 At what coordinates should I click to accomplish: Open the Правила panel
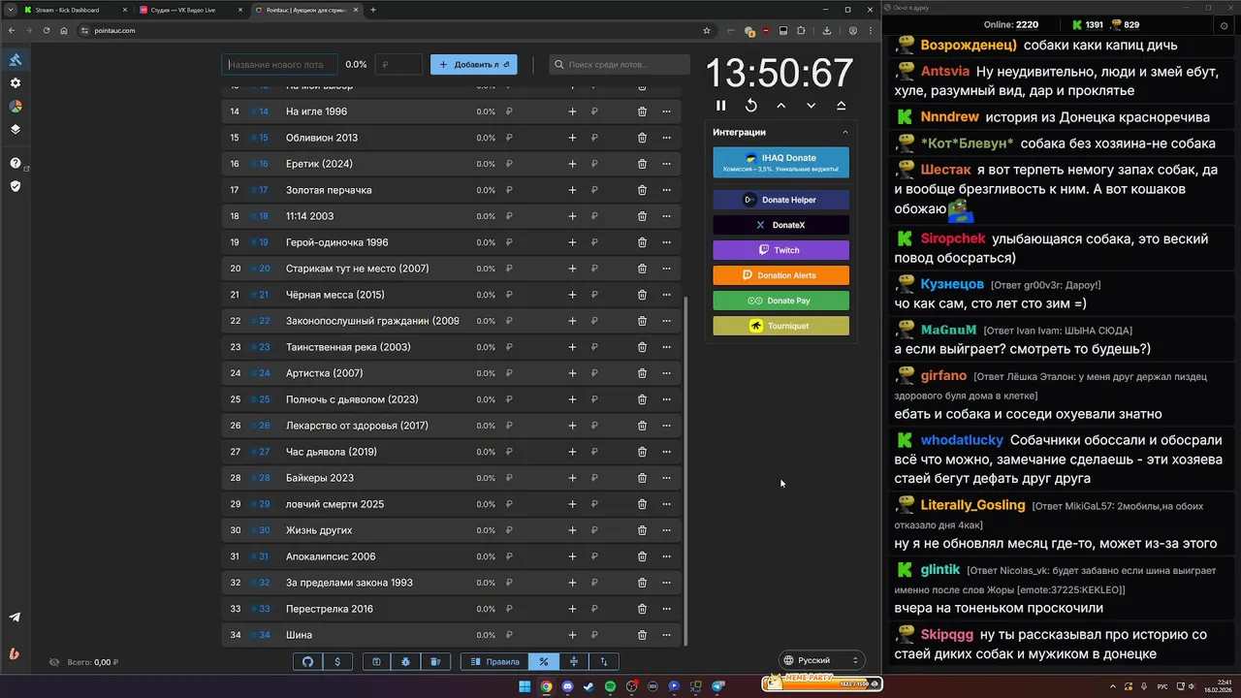[x=494, y=661]
